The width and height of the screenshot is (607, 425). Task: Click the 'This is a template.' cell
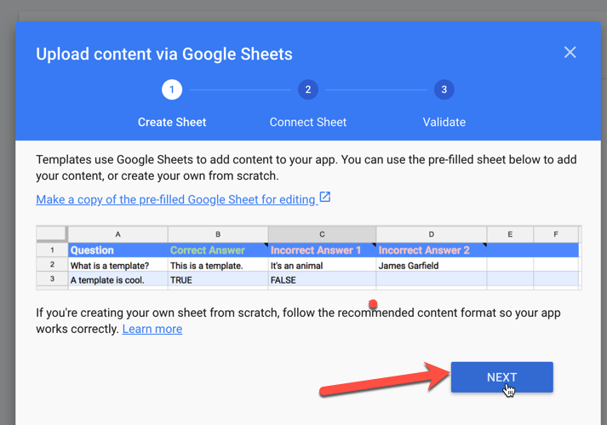(x=218, y=266)
